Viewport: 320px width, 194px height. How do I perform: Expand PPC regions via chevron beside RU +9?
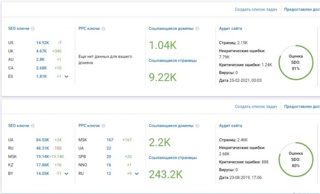coord(137,174)
